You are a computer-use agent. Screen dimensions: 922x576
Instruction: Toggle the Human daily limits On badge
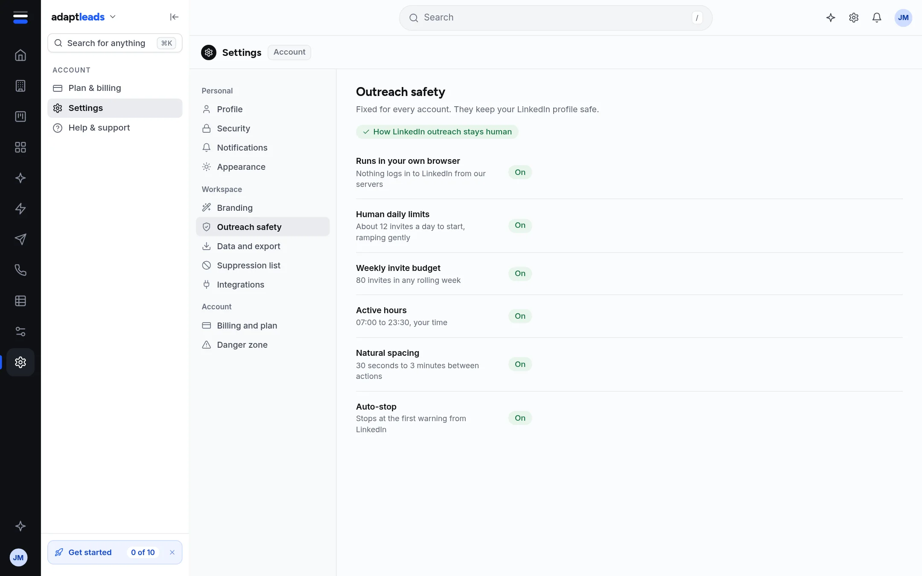(520, 225)
